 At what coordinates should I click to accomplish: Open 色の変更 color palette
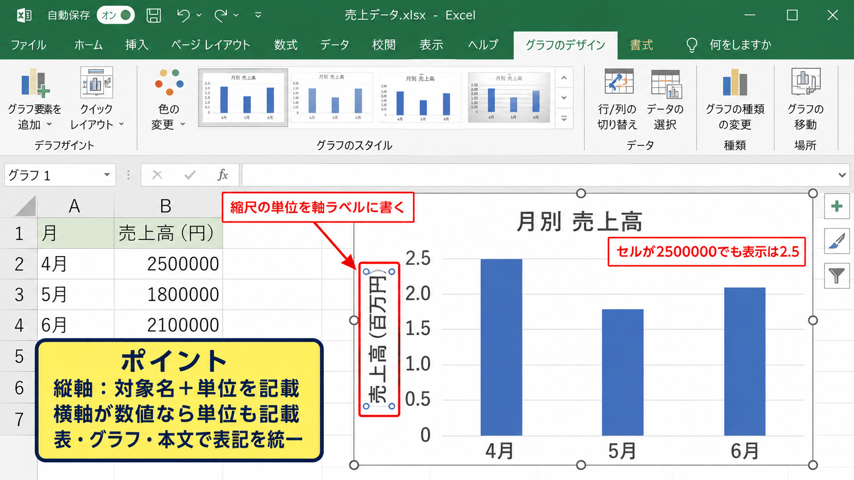169,99
